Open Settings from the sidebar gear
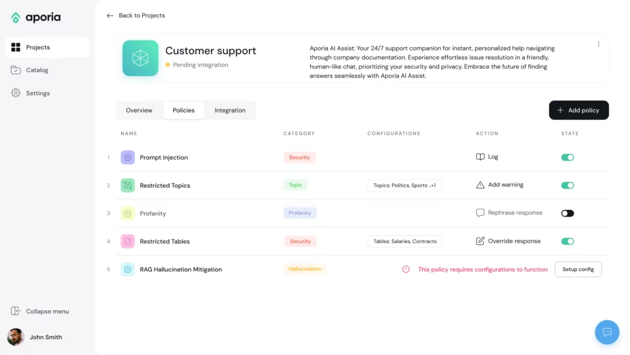 pyautogui.click(x=16, y=93)
